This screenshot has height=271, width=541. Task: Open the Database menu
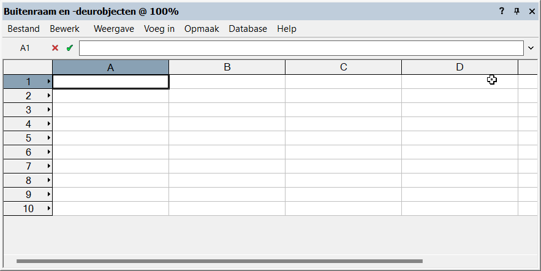click(x=248, y=29)
